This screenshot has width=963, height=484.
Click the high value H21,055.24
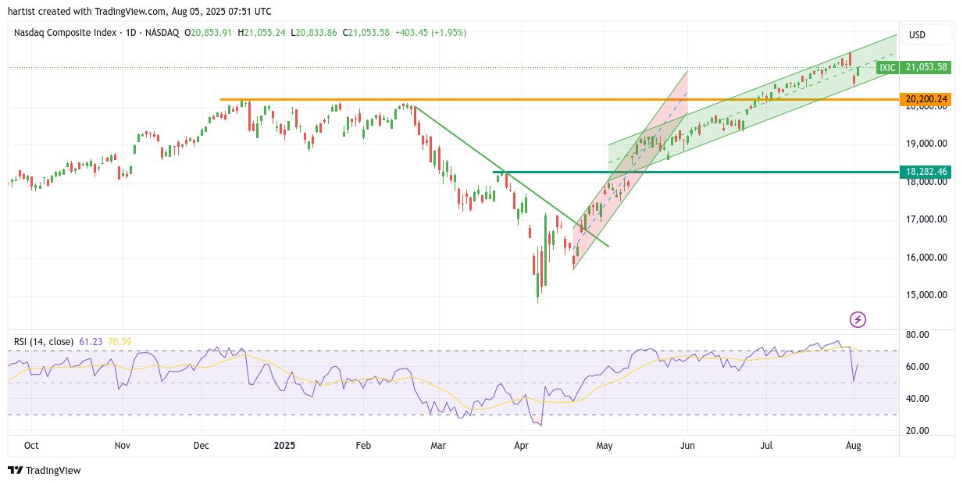coord(262,33)
